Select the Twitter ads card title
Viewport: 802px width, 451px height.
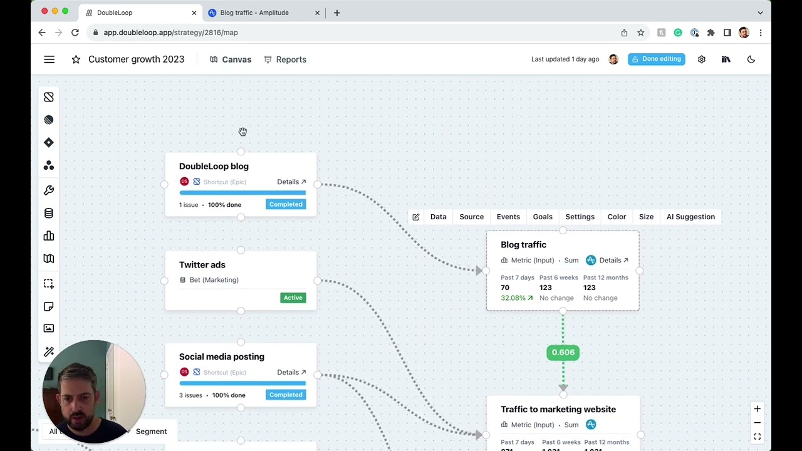tap(202, 264)
